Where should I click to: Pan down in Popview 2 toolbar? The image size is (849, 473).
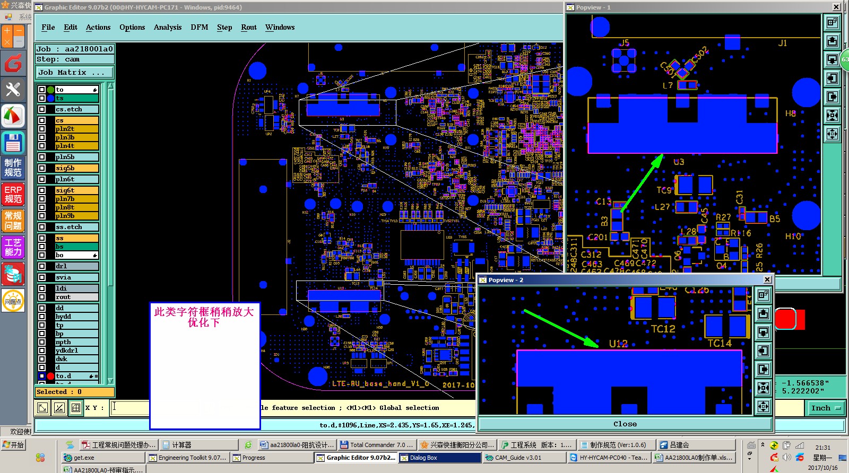pyautogui.click(x=763, y=332)
